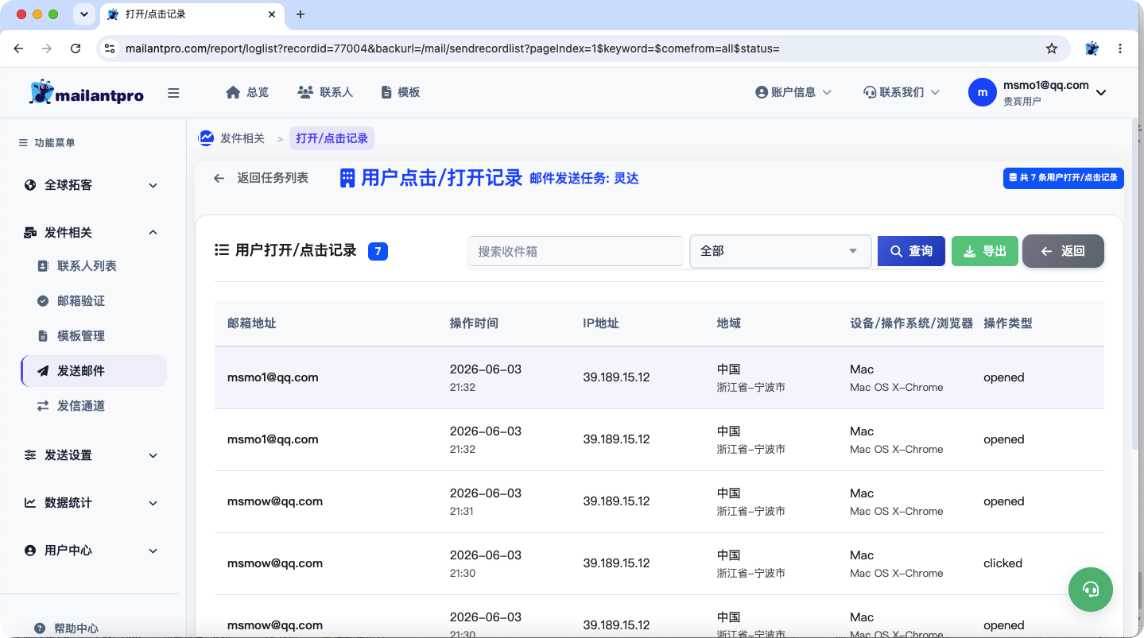Open the green support chat headset button

[x=1091, y=590]
